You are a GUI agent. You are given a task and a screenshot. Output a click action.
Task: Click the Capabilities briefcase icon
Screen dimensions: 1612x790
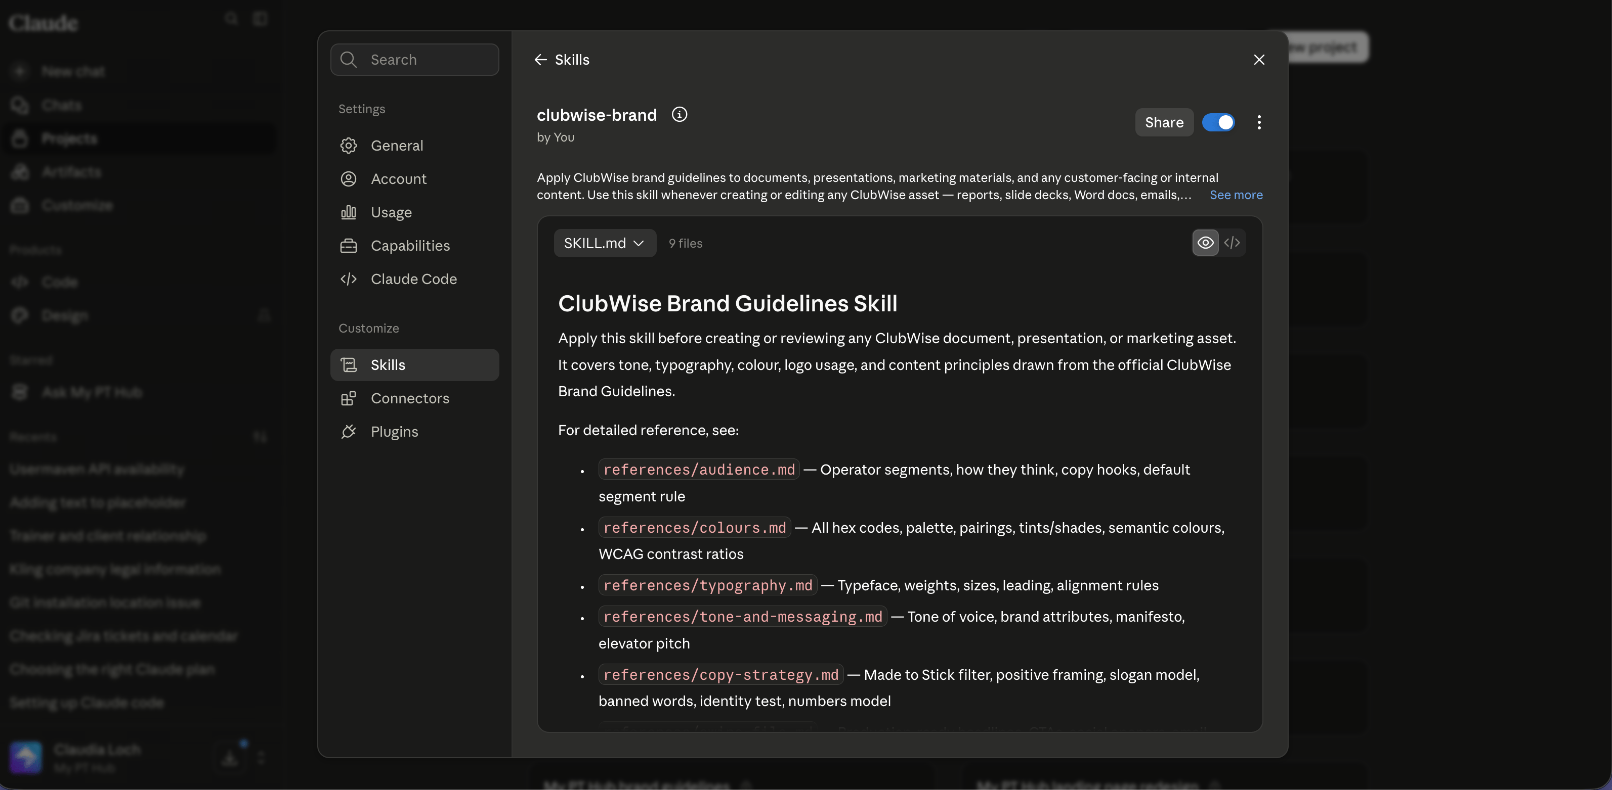[x=349, y=246]
